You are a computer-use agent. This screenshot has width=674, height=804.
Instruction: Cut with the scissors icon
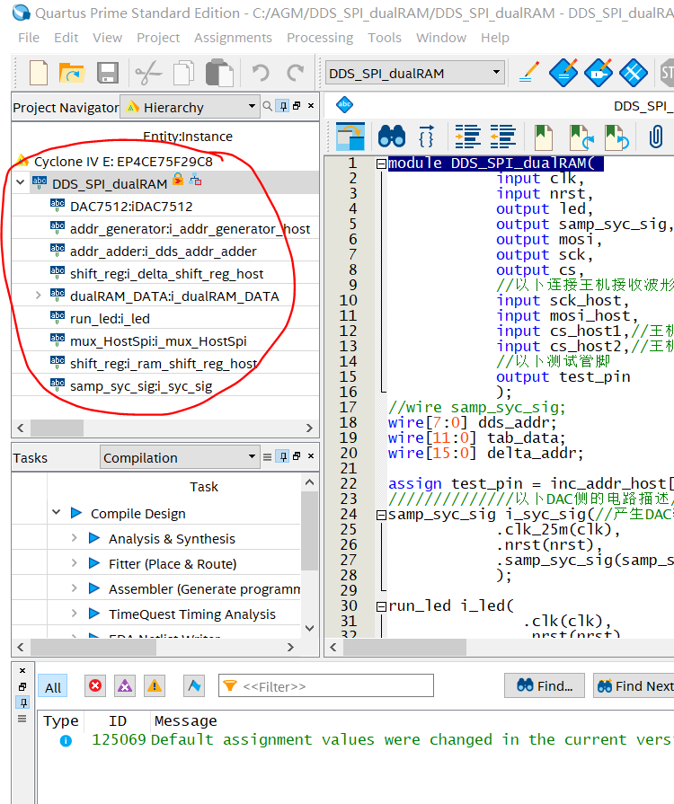[x=149, y=73]
